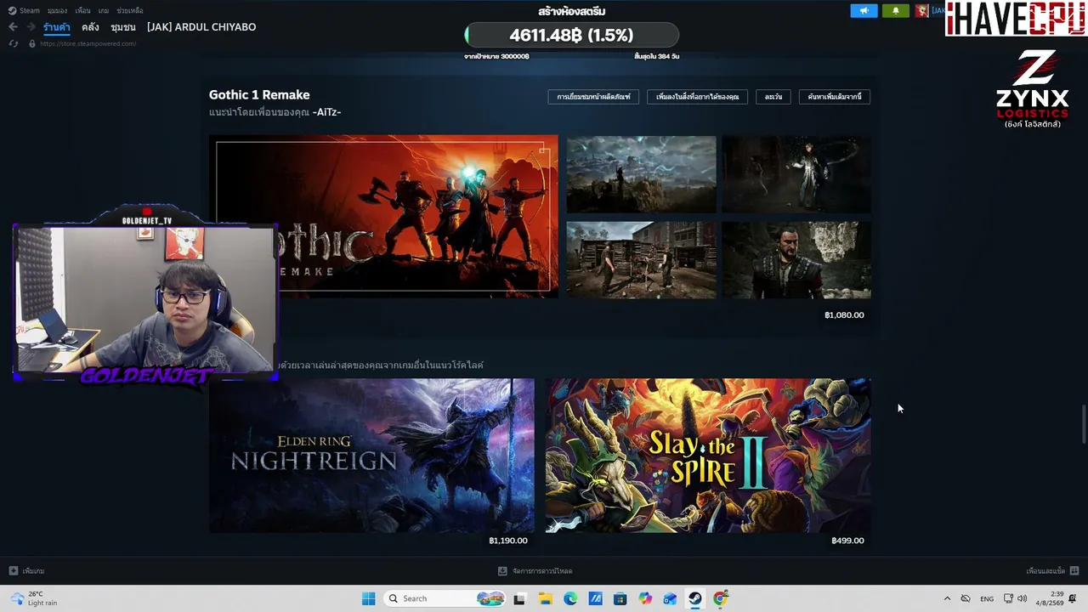The width and height of the screenshot is (1088, 612).
Task: Switch to the ชุมชน (Community) tab
Action: (x=123, y=27)
